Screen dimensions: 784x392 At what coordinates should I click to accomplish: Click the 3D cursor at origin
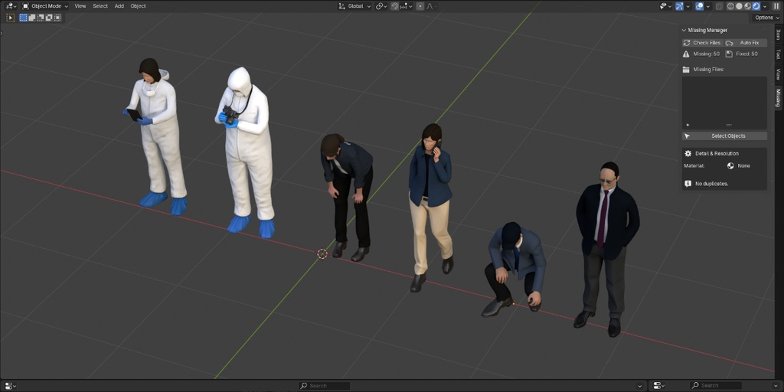click(322, 254)
